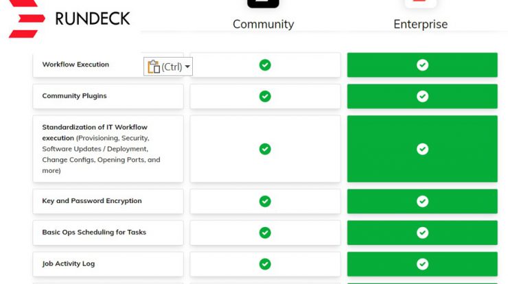The width and height of the screenshot is (508, 284).
Task: Click the Community edition icon above its title
Action: [x=263, y=3]
